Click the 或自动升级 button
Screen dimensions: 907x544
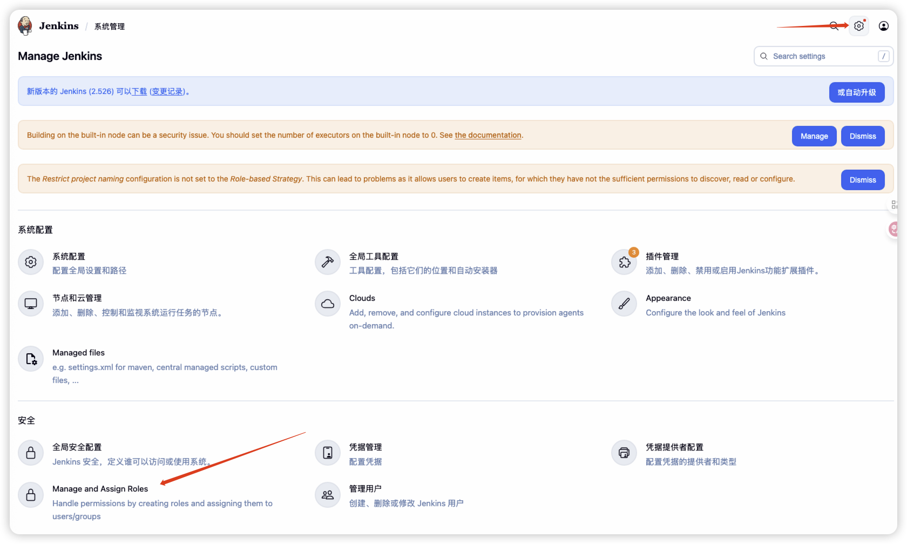click(857, 92)
